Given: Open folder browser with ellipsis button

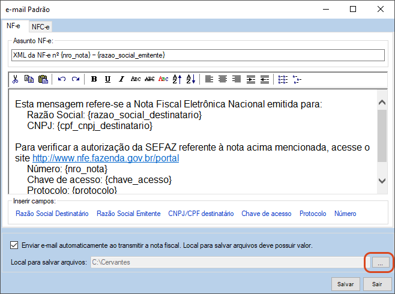Looking at the screenshot, I should (x=379, y=262).
